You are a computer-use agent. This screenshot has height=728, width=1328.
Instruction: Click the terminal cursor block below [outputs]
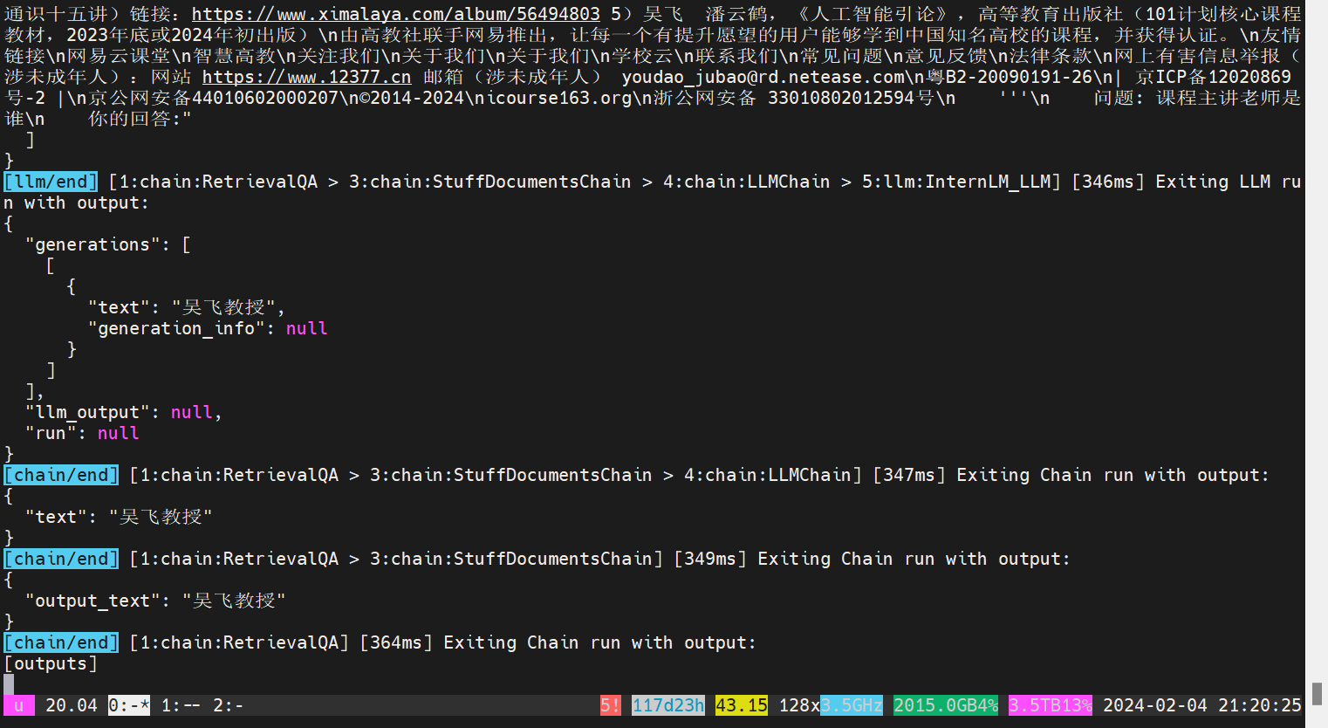9,684
